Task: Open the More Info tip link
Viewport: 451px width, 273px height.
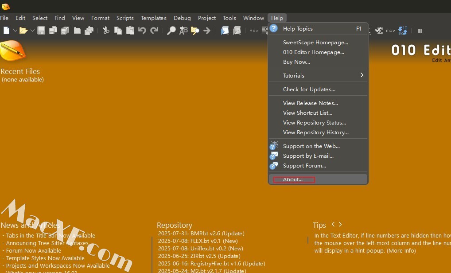Action: coord(401,250)
